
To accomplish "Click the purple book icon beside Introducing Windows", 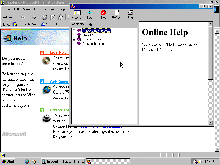I will click(x=79, y=31).
